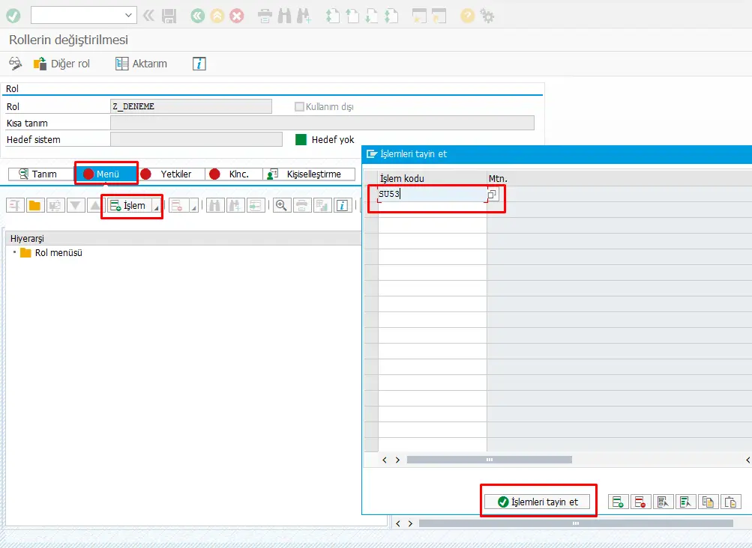752x548 pixels.
Task: Click the delete row icon in dialog
Action: (x=640, y=502)
